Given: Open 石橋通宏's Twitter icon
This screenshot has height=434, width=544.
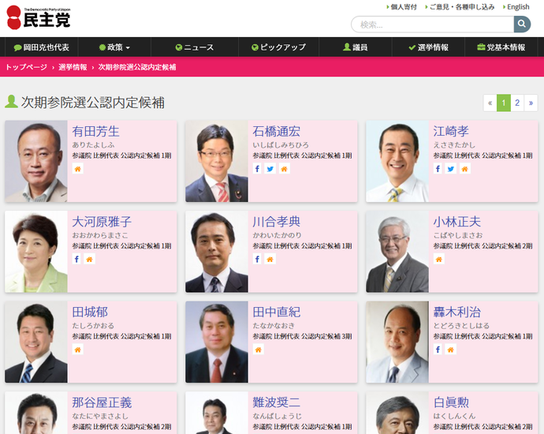Looking at the screenshot, I should pyautogui.click(x=270, y=169).
